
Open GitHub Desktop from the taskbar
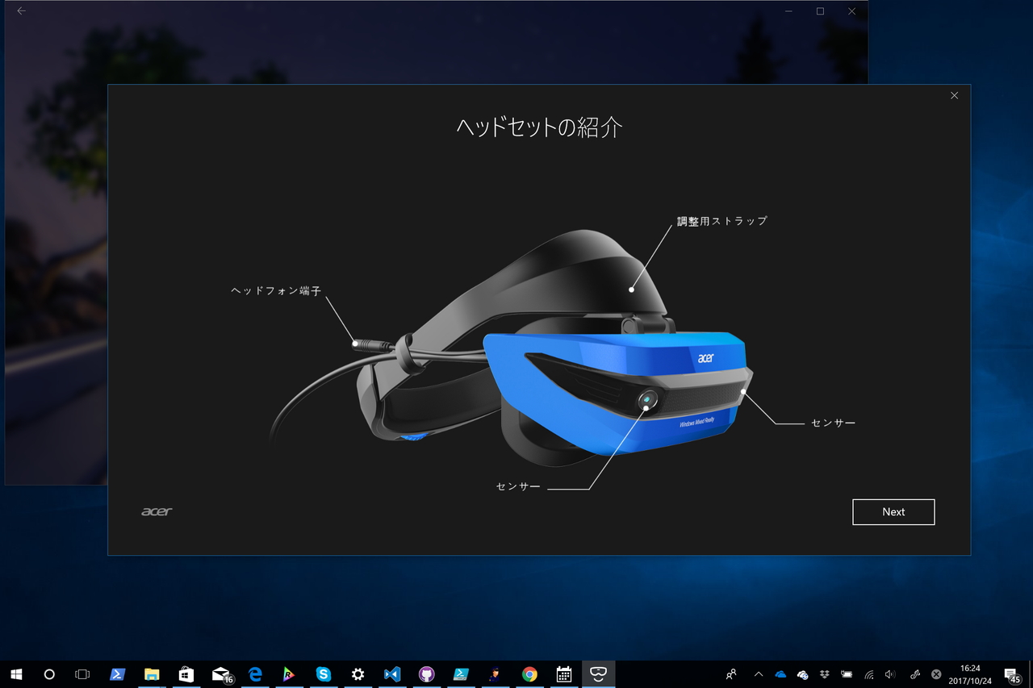[426, 673]
